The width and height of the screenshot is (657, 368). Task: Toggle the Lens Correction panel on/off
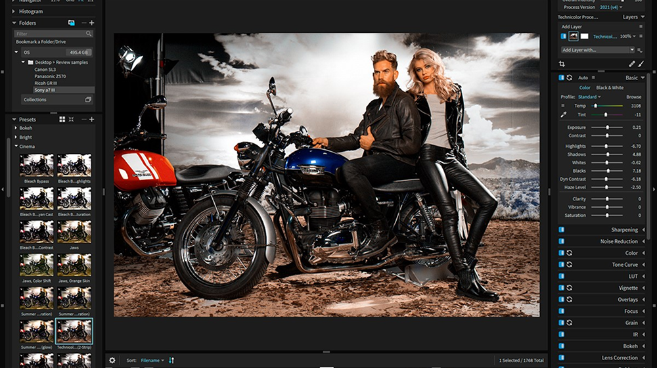(562, 357)
